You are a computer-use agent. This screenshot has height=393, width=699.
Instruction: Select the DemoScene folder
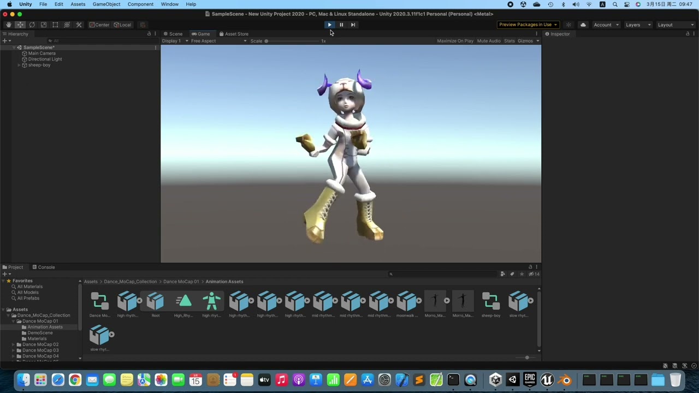(x=40, y=333)
